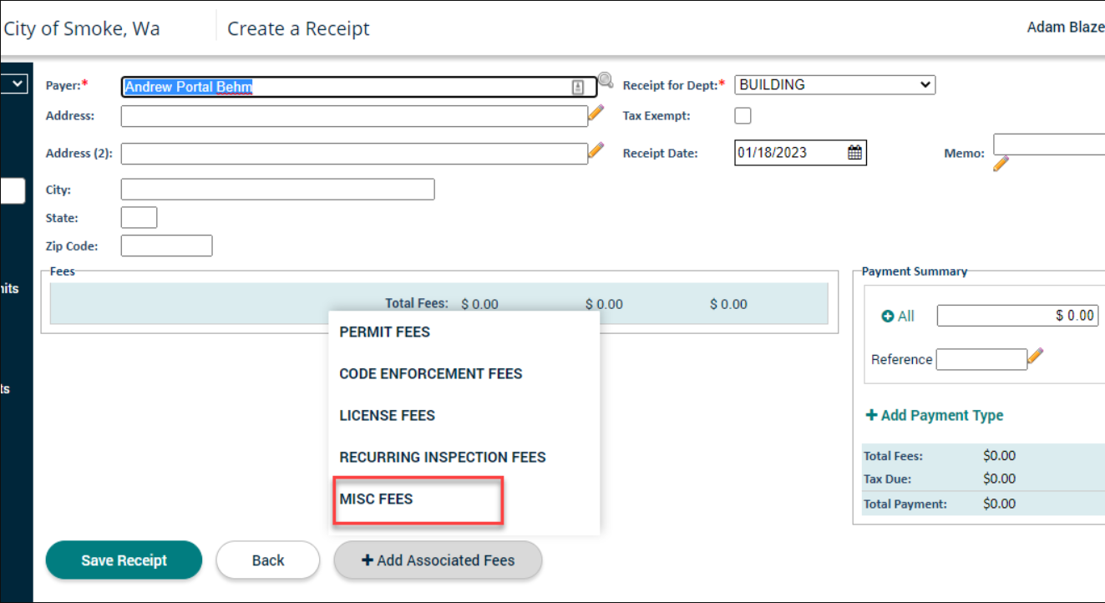1105x603 pixels.
Task: Click the pencil icon under the Memo field
Action: [1001, 163]
